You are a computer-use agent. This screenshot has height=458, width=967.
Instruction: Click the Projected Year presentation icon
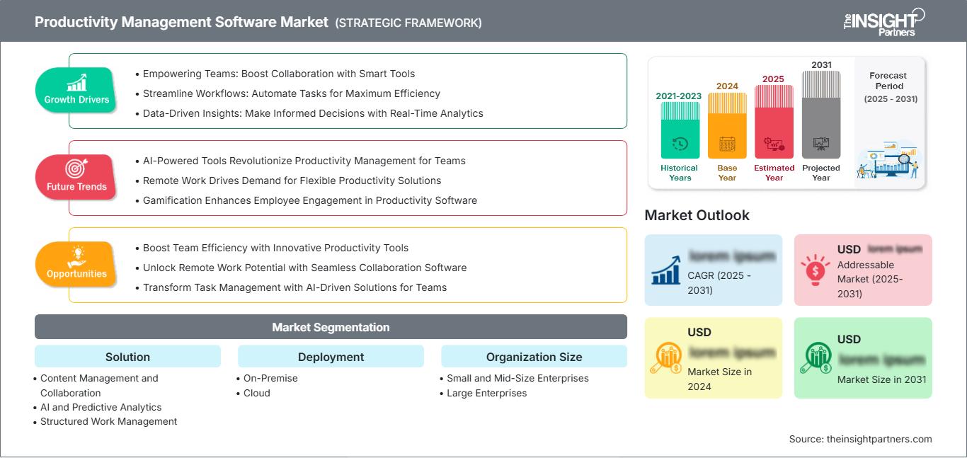pyautogui.click(x=821, y=144)
